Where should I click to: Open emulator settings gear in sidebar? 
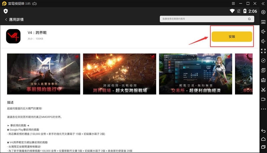[263, 12]
